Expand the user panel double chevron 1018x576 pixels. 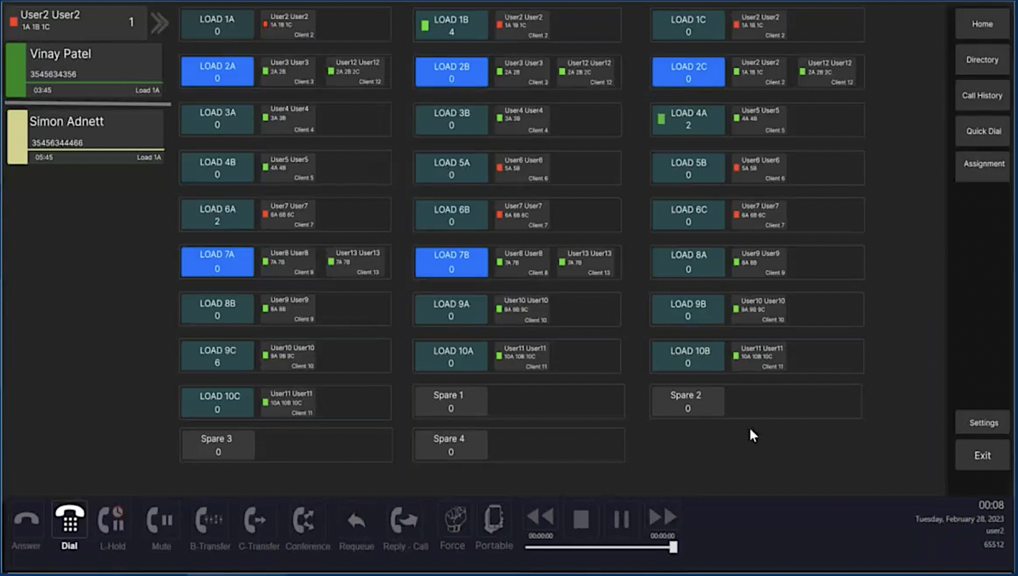pyautogui.click(x=159, y=23)
